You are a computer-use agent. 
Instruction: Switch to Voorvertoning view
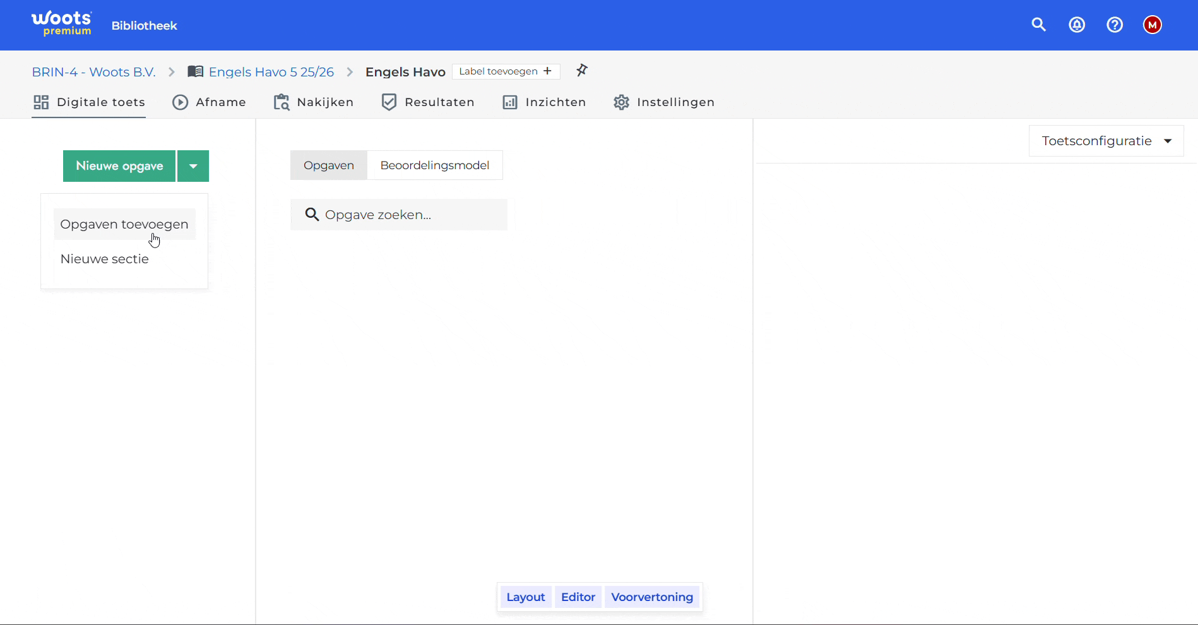652,597
